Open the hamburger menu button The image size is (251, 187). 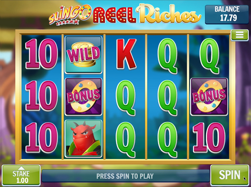(240, 35)
